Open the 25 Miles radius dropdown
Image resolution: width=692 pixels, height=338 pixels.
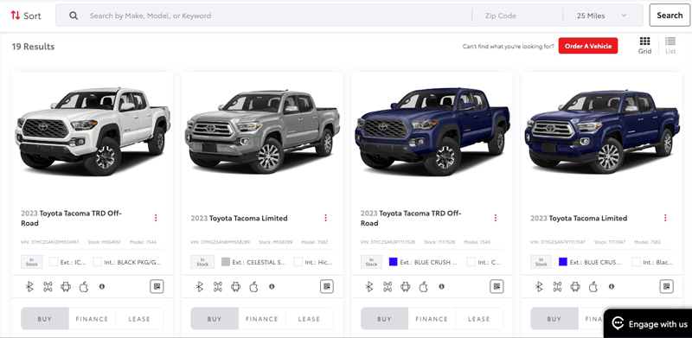(x=602, y=16)
